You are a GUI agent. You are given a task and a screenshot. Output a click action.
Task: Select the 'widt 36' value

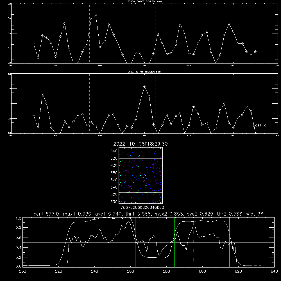[x=255, y=214]
